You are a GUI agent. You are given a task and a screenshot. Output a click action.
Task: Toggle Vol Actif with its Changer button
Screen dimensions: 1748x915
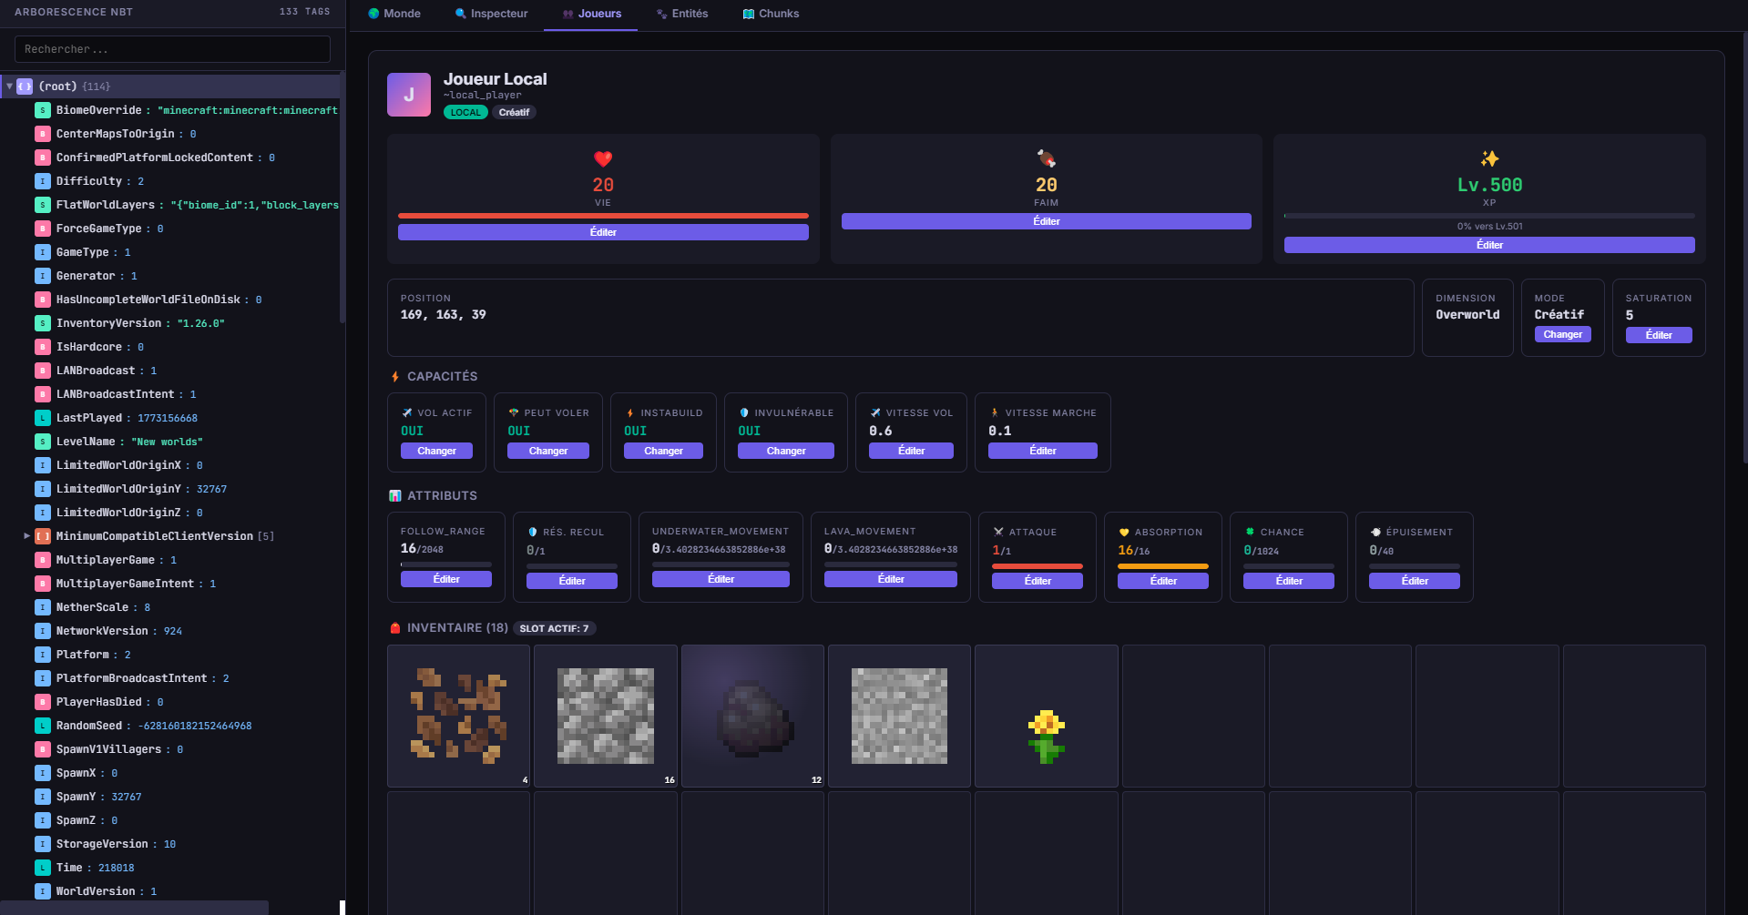click(436, 451)
